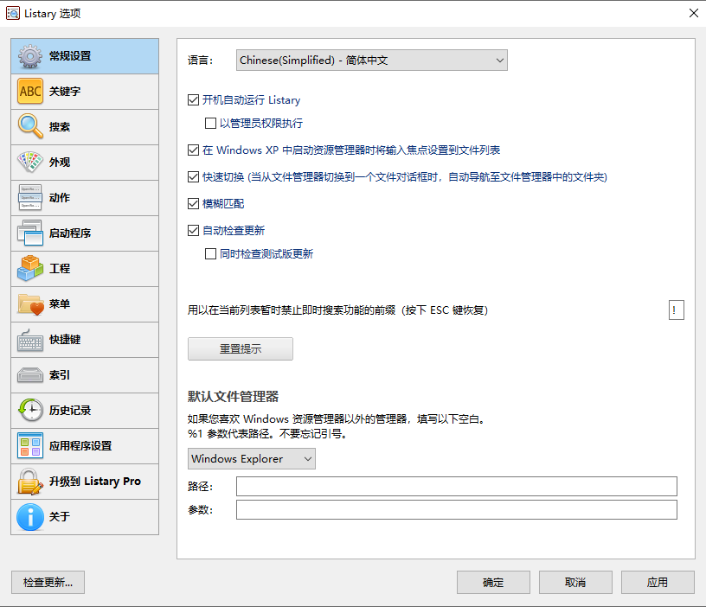The width and height of the screenshot is (706, 613).
Task: Close the Listary 选项 window
Action: tap(693, 13)
